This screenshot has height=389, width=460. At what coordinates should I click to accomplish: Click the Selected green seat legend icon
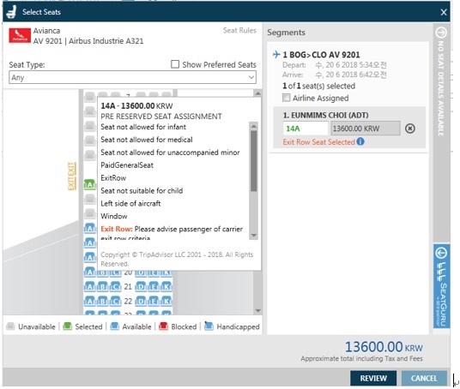[x=67, y=326]
